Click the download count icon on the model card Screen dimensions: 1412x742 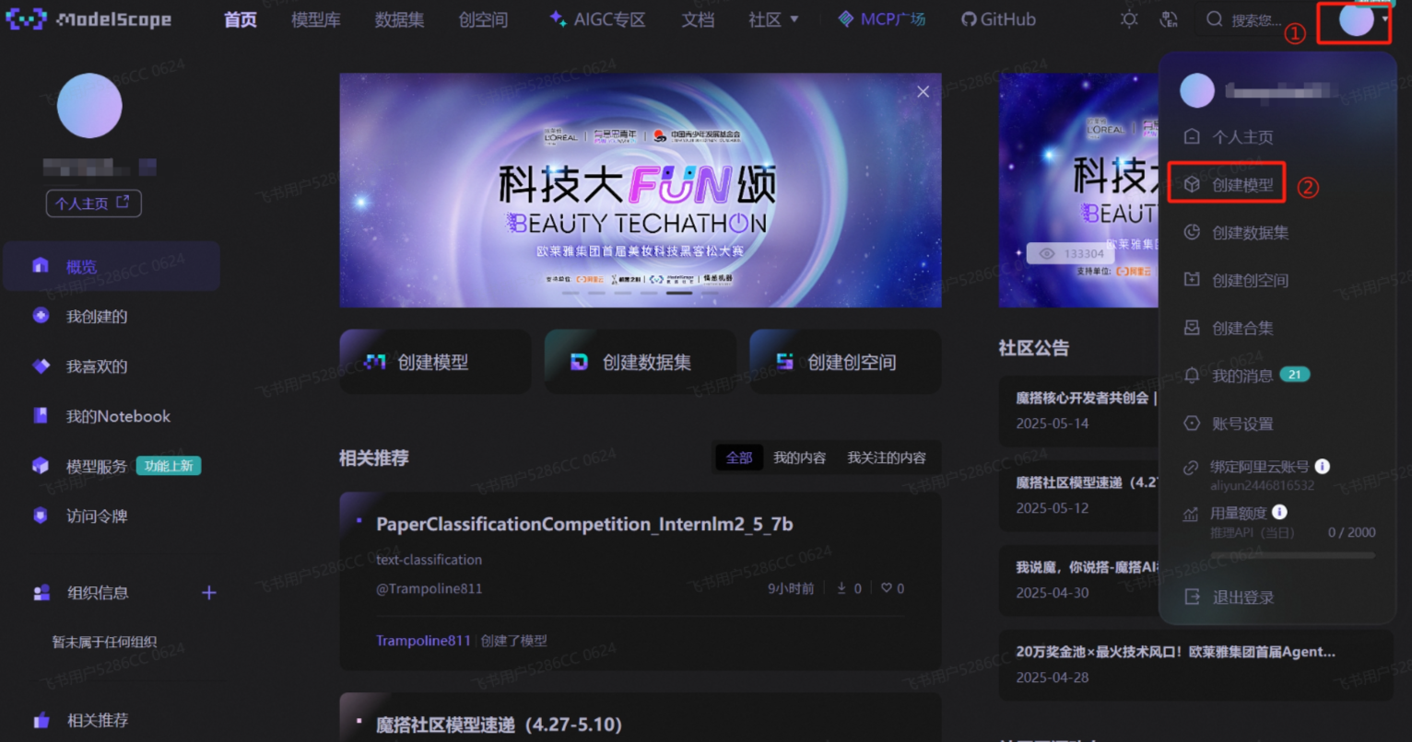(x=841, y=588)
